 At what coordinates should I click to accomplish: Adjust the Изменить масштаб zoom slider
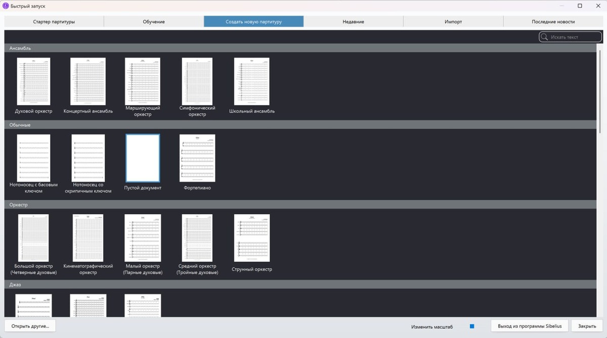click(x=472, y=326)
